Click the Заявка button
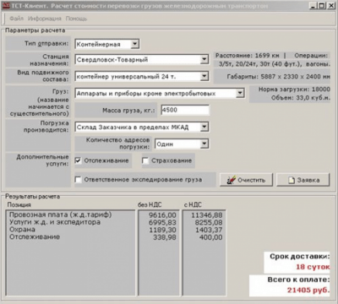338x304 pixels. coord(303,180)
